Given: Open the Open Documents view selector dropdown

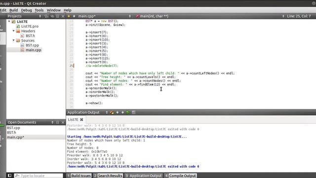Looking at the screenshot, I should coord(52,122).
